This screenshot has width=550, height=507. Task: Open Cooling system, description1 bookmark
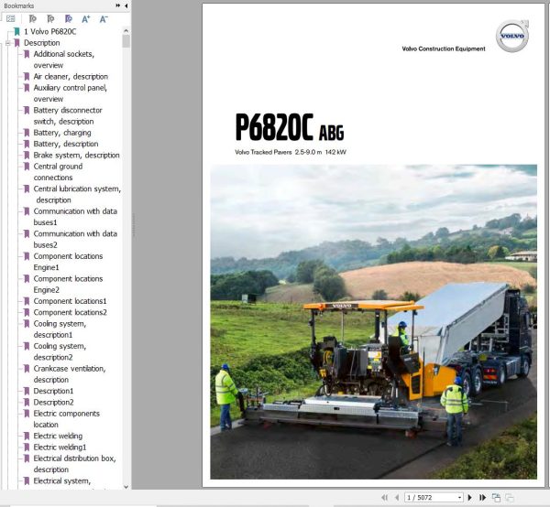click(x=60, y=329)
